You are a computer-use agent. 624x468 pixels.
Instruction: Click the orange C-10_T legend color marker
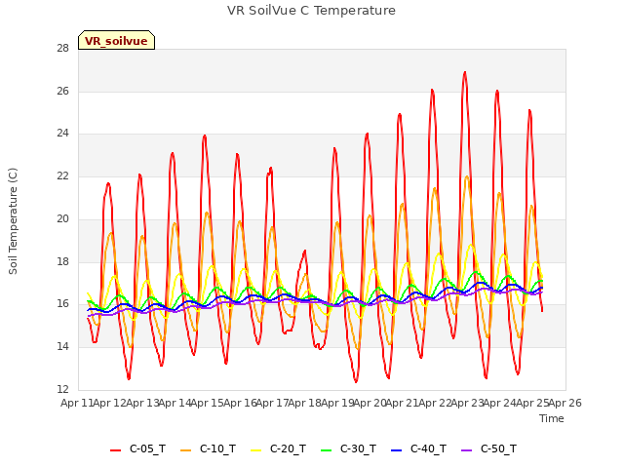pyautogui.click(x=186, y=450)
